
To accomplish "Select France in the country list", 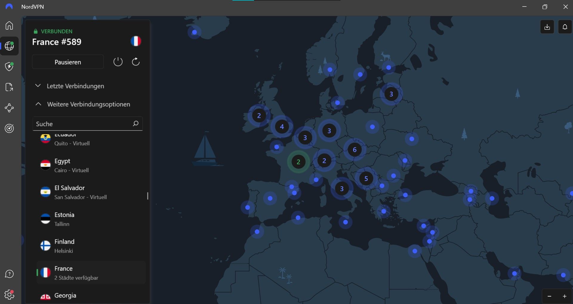I will 91,273.
